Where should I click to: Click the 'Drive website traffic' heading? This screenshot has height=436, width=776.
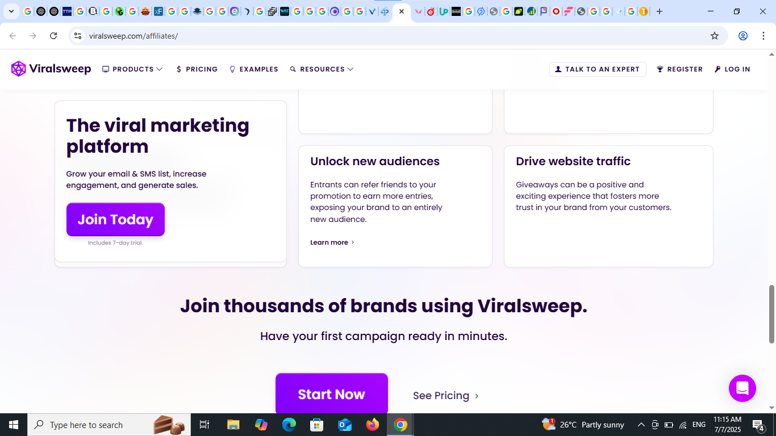click(573, 161)
